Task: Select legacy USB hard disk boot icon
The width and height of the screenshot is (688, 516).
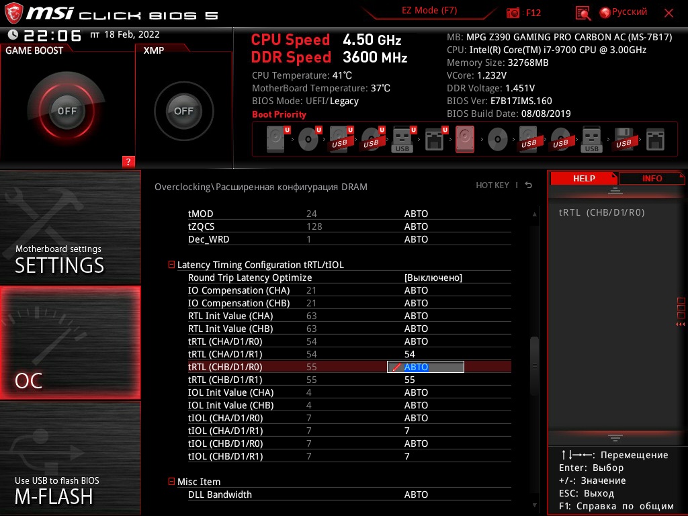Action: click(x=529, y=139)
